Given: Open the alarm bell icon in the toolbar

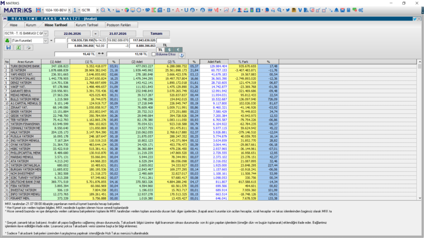Looking at the screenshot, I should (x=336, y=10).
